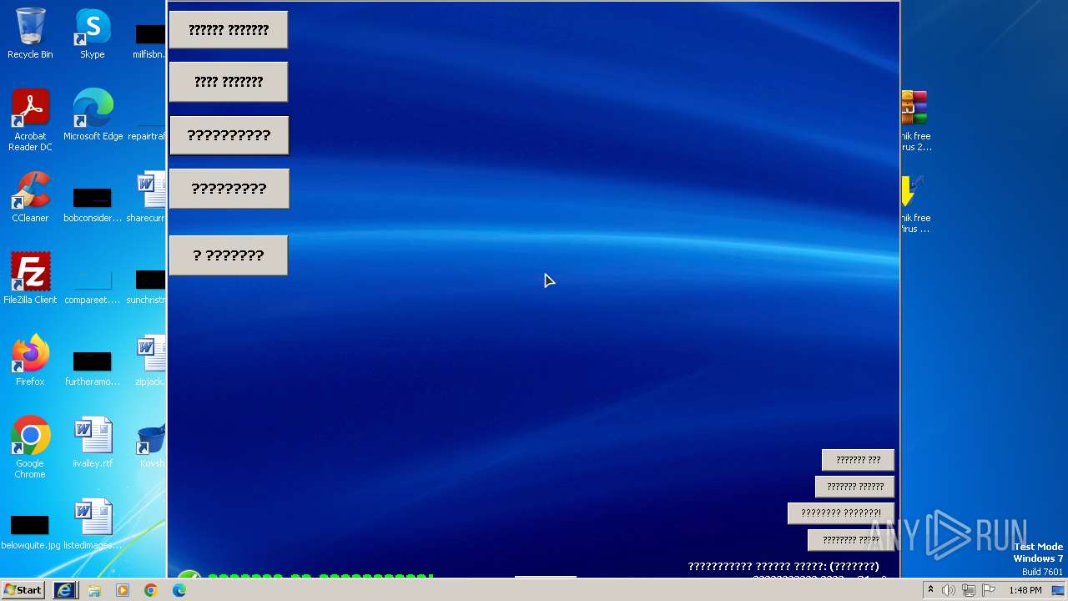Launch FileZilla Client from desktop
The width and height of the screenshot is (1068, 601).
click(x=30, y=279)
